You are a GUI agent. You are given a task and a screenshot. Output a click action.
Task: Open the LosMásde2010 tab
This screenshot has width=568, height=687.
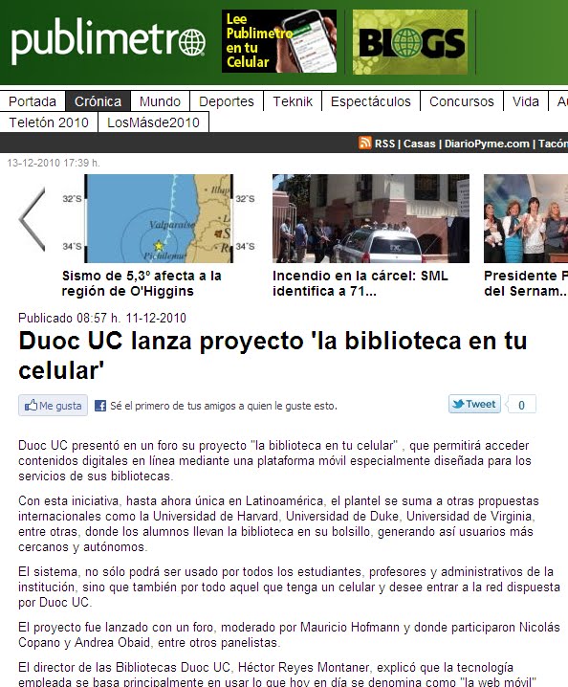click(x=153, y=122)
